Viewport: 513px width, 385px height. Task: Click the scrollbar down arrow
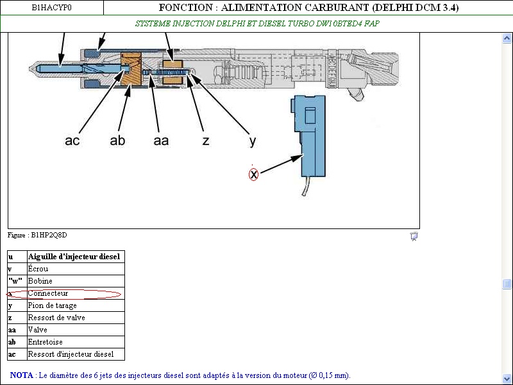click(507, 379)
